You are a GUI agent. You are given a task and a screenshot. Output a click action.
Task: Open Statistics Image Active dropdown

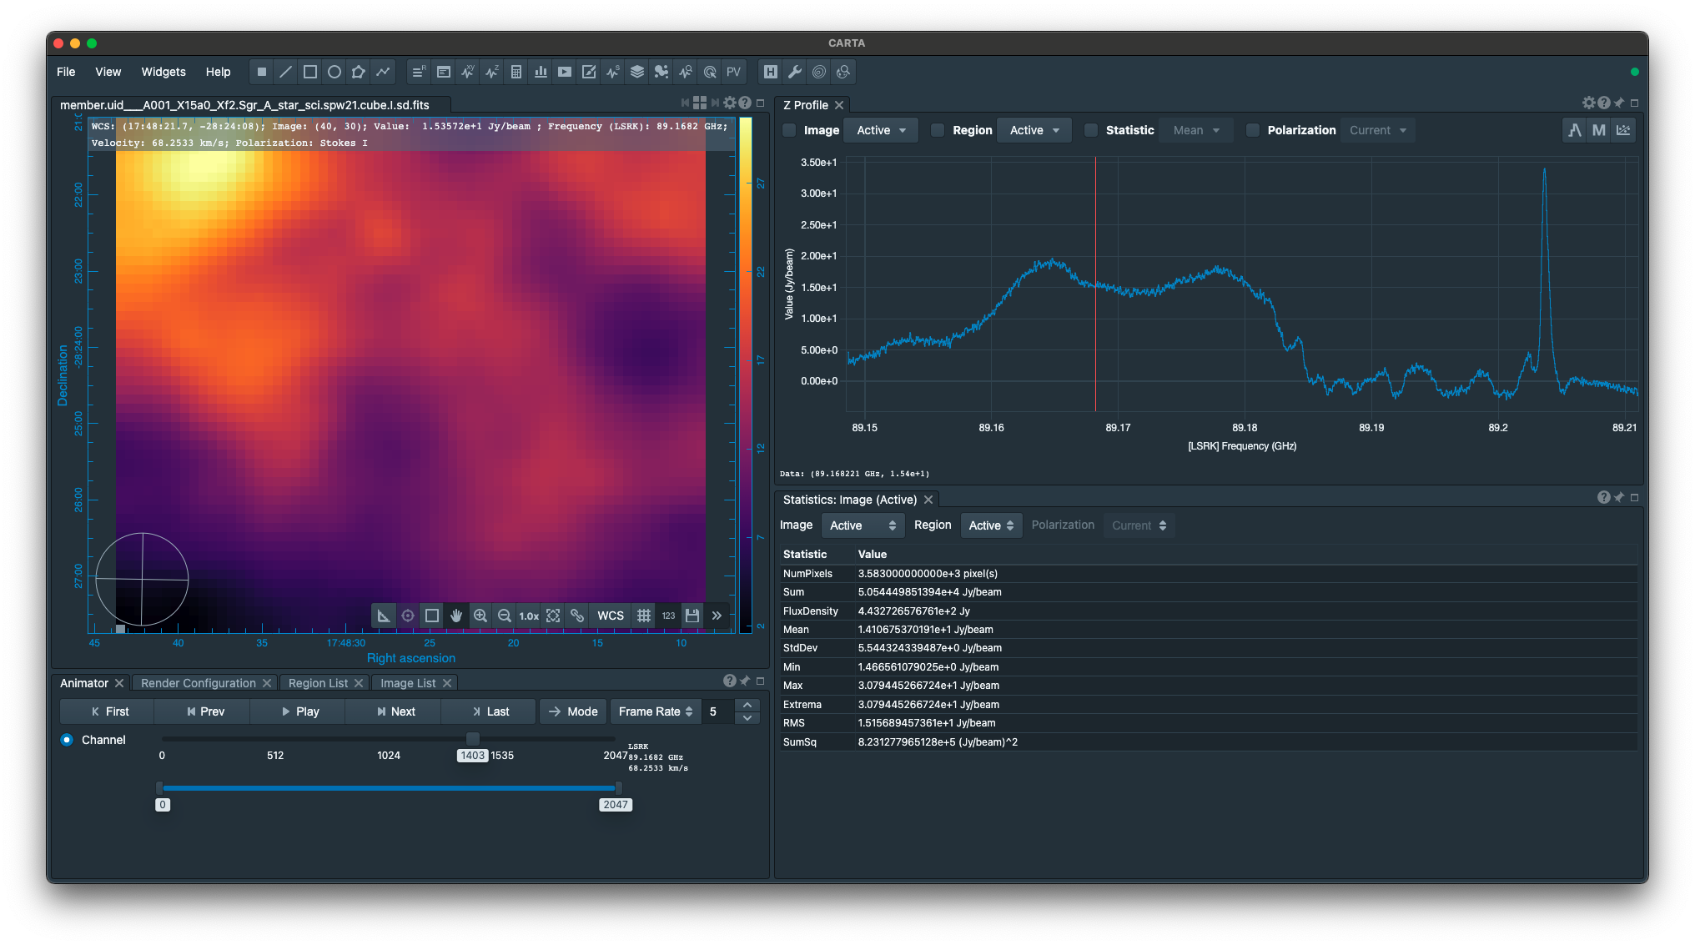pyautogui.click(x=863, y=525)
